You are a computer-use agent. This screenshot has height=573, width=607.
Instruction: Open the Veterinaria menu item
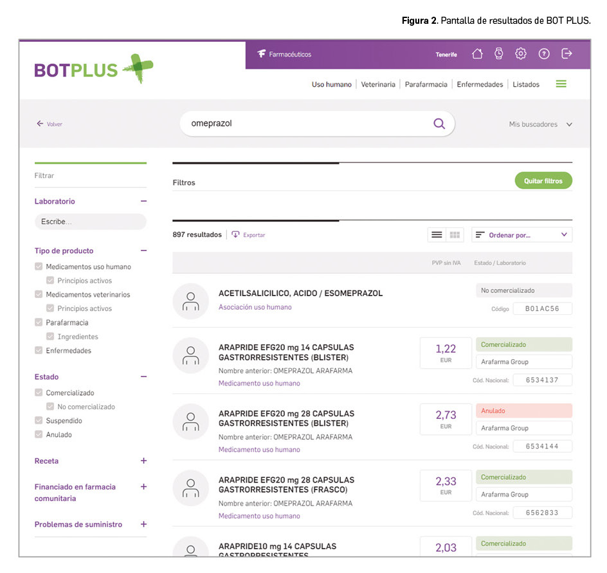pos(378,84)
